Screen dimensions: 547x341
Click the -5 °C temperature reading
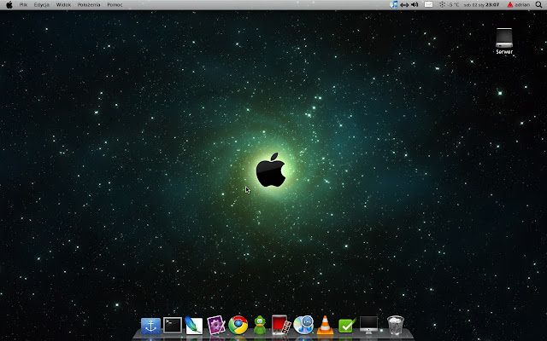pyautogui.click(x=454, y=5)
